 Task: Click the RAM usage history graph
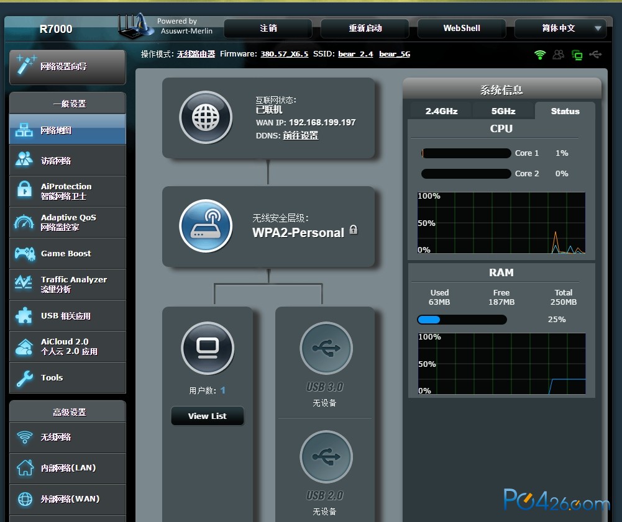pyautogui.click(x=502, y=364)
